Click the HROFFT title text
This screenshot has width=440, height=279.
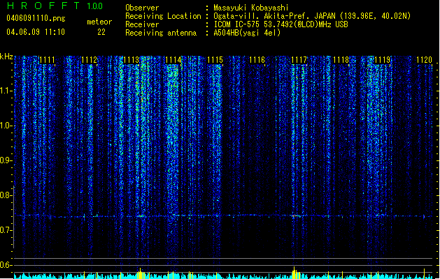44,6
